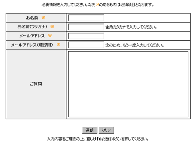Screen dimensions: 196x144
Task: Click the お名前 text input field
Action: tap(86, 18)
